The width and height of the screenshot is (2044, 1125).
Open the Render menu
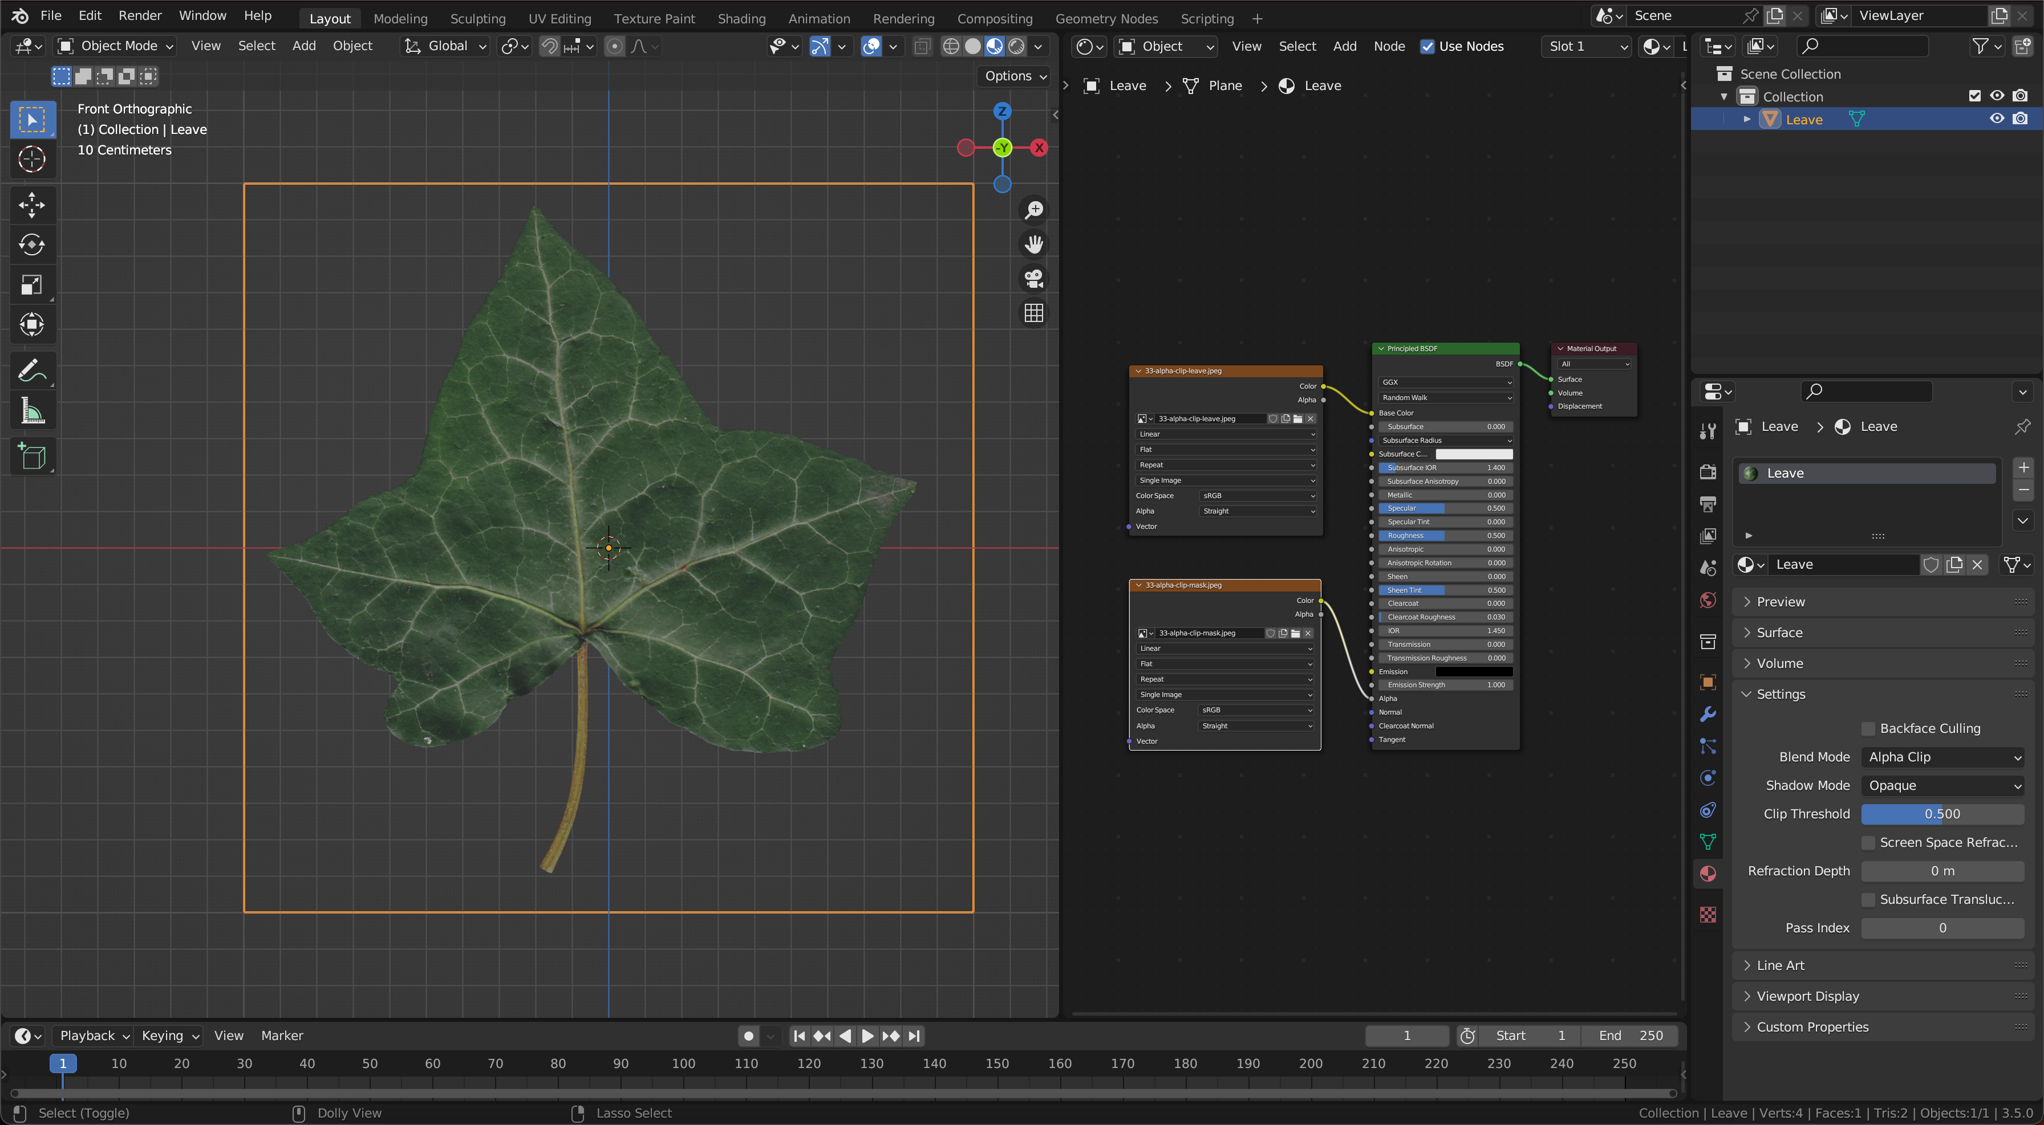(x=140, y=15)
